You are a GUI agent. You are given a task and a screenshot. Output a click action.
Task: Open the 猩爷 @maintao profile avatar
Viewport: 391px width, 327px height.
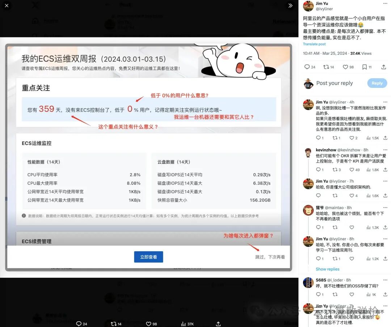pos(308,211)
